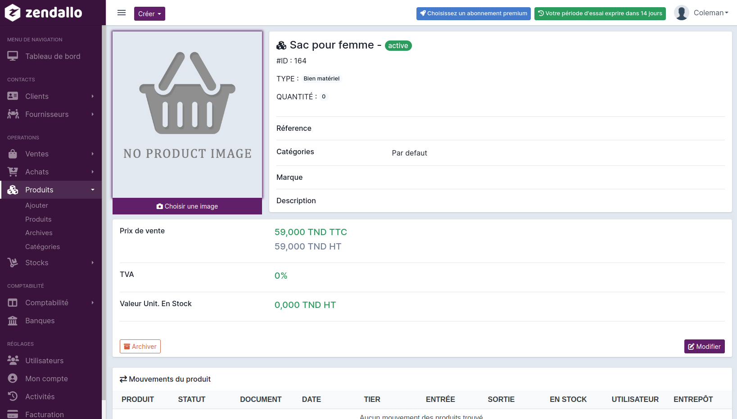Click the UTILISATEUR column header
This screenshot has width=737, height=419.
pyautogui.click(x=635, y=399)
